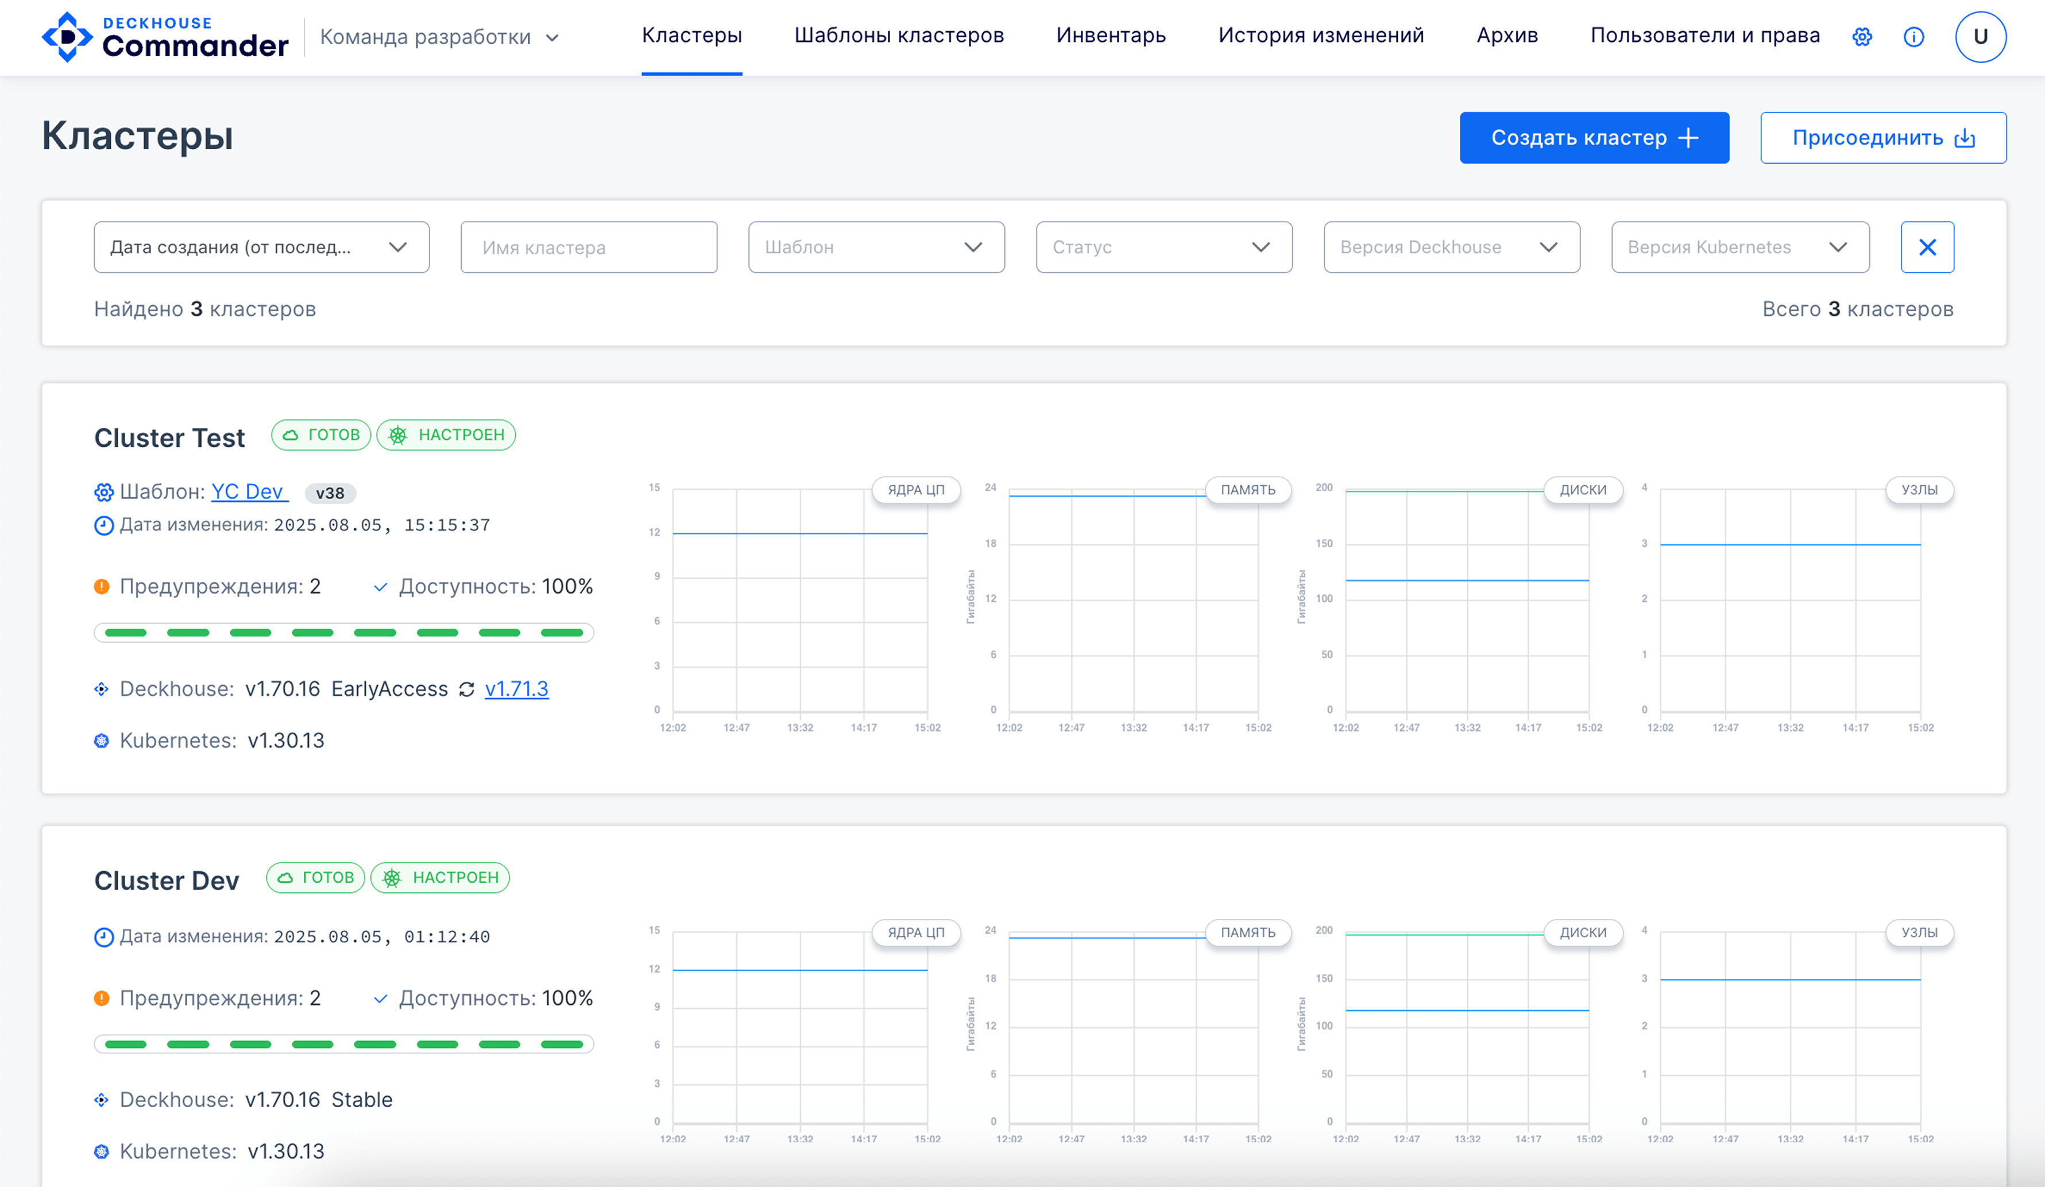
Task: Click the Kubernetes icon in Cluster Dev
Action: pyautogui.click(x=102, y=1151)
